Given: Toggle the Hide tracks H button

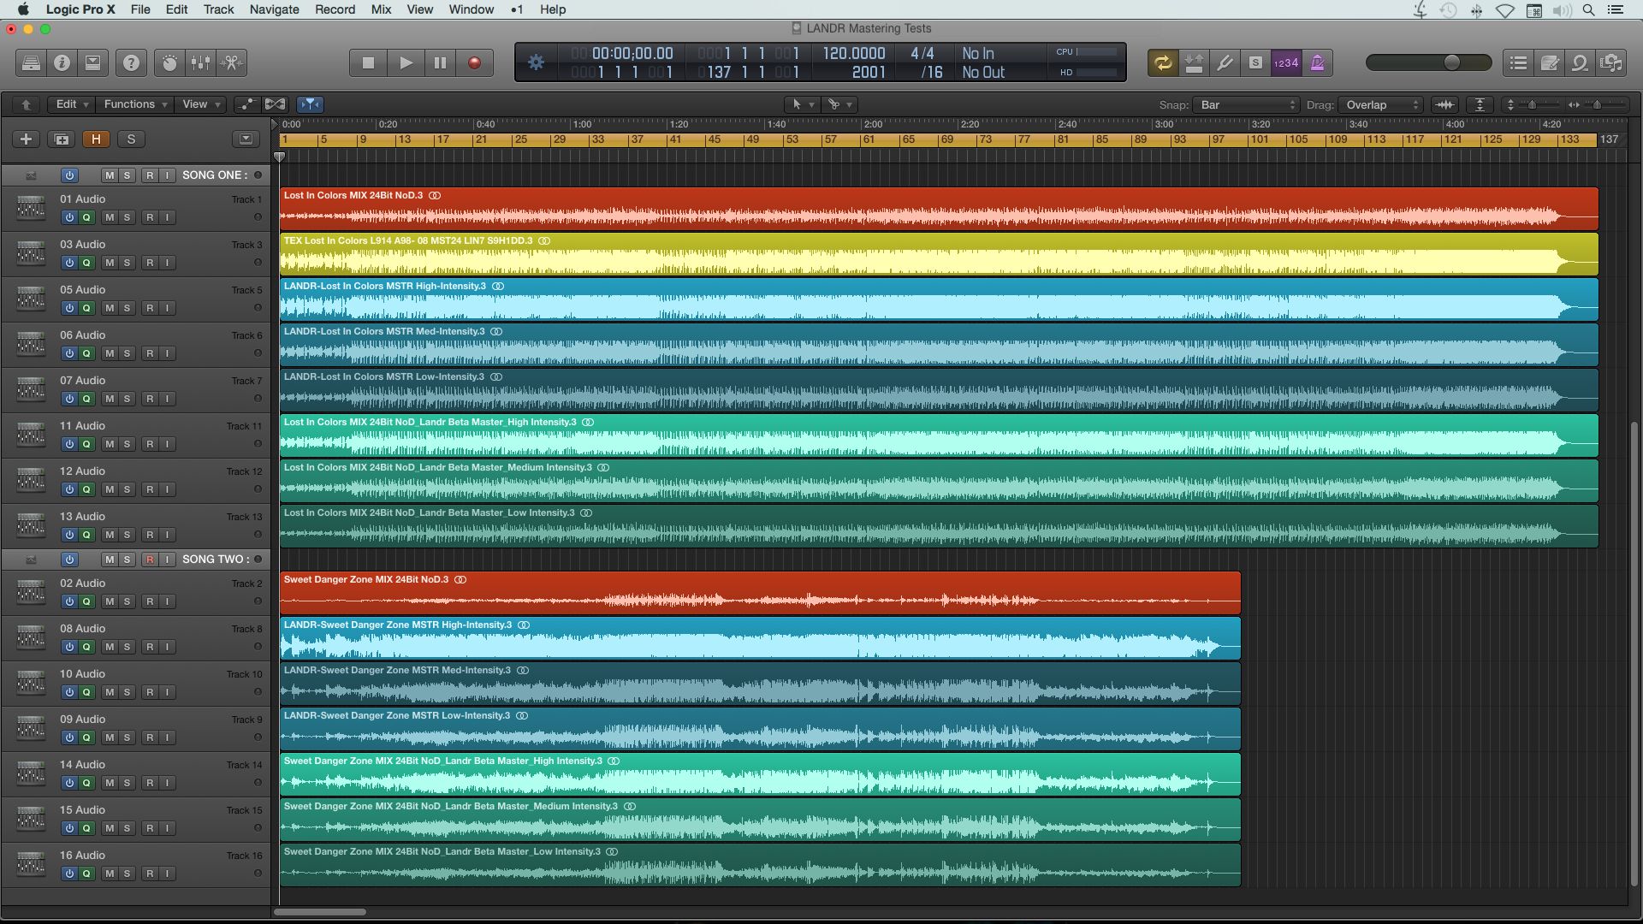Looking at the screenshot, I should (x=96, y=139).
